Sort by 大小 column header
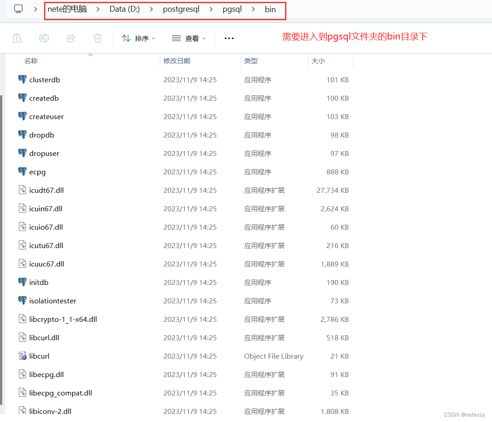This screenshot has width=492, height=422. (318, 61)
